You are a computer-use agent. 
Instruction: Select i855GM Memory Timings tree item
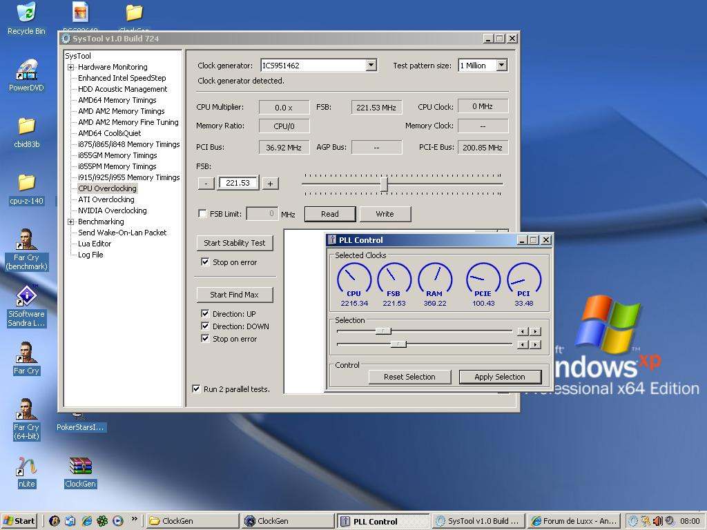click(117, 155)
